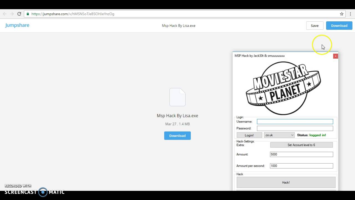Bookmark this page with the star icon
Image resolution: width=355 pixels, height=200 pixels.
pyautogui.click(x=342, y=14)
